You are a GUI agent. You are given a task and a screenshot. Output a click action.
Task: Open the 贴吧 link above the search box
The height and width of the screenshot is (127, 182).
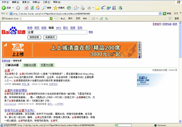click(44, 28)
